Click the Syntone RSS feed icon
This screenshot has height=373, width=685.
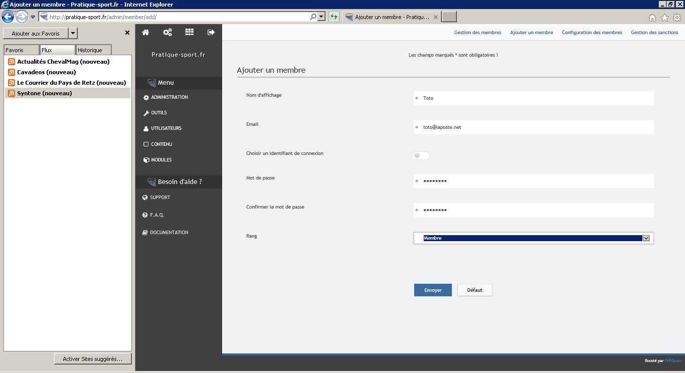[12, 93]
